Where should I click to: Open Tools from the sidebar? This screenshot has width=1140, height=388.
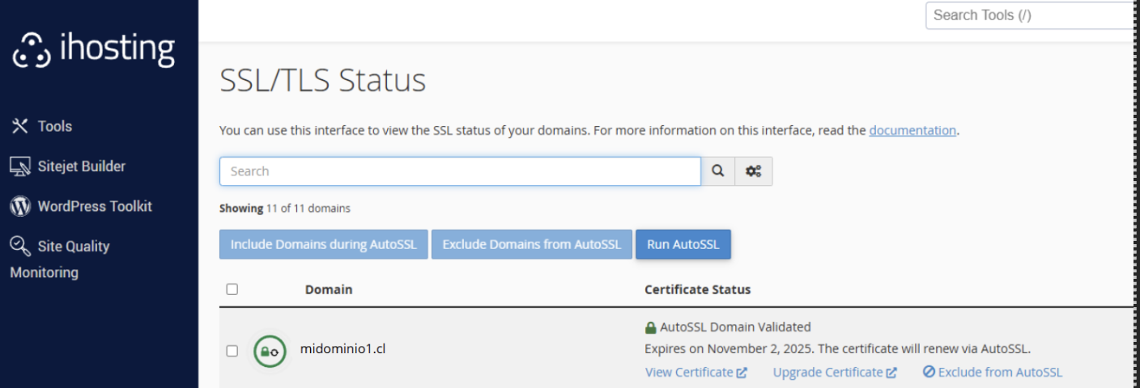tap(54, 126)
